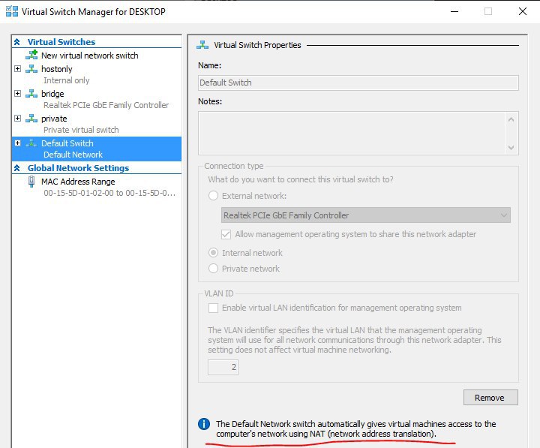Expand the hostonly switch tree node

tap(17, 68)
